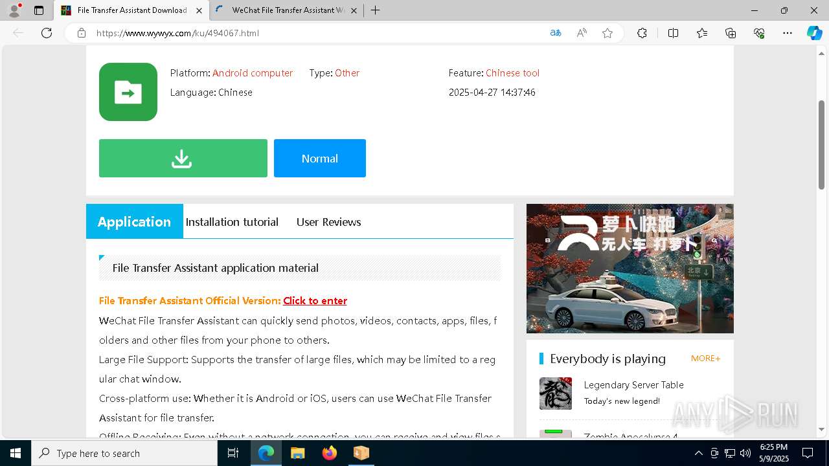829x466 pixels.
Task: Open the taskbar clock and date
Action: [773, 453]
